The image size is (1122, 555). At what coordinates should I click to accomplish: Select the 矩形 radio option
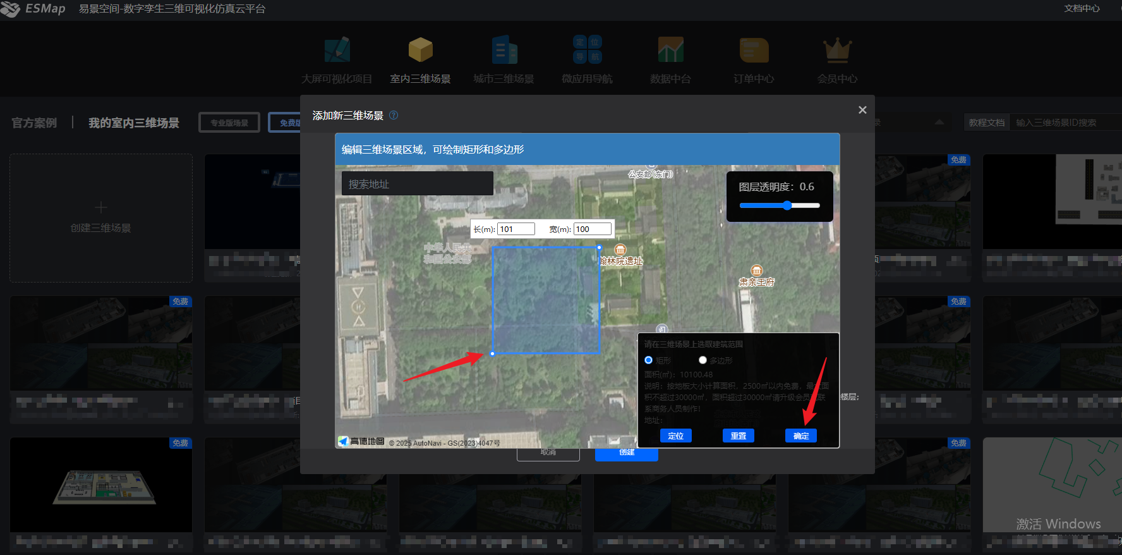click(x=648, y=360)
